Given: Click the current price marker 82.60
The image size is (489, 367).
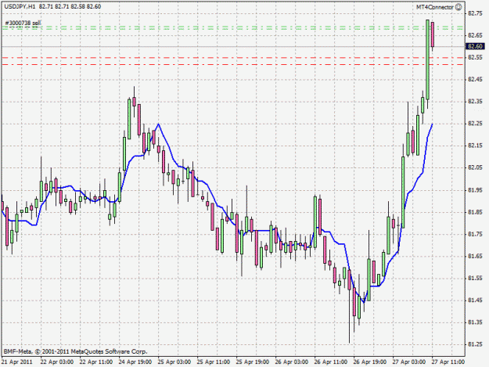Looking at the screenshot, I should click(x=475, y=46).
